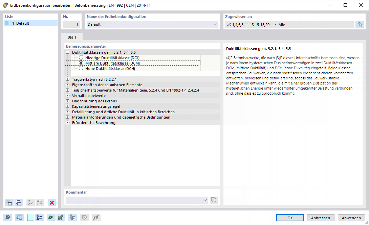Open the background color swatch in the toolbar
Viewport: 369px width, 225px height.
point(30,217)
